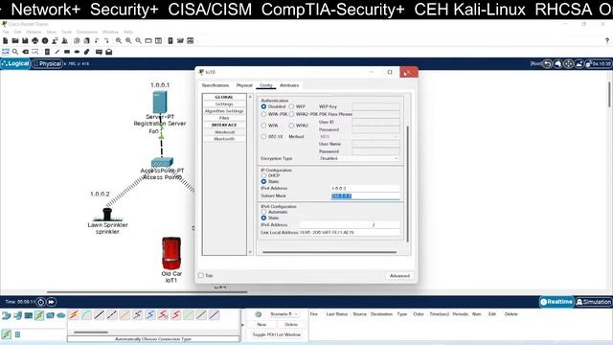Switch to Realtime mode
613x345 pixels.
[556, 302]
